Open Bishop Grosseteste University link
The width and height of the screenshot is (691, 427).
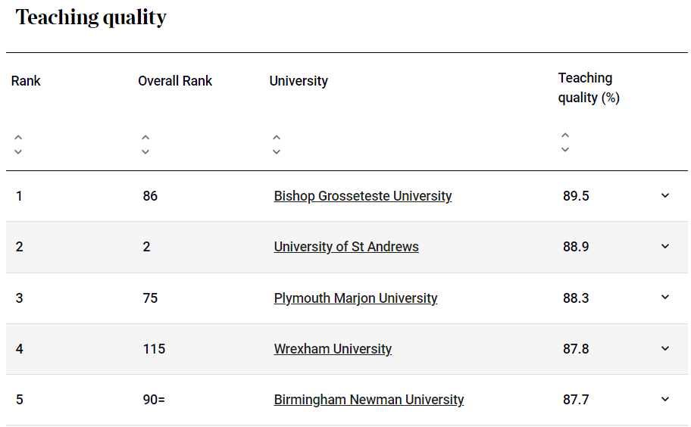(x=363, y=196)
